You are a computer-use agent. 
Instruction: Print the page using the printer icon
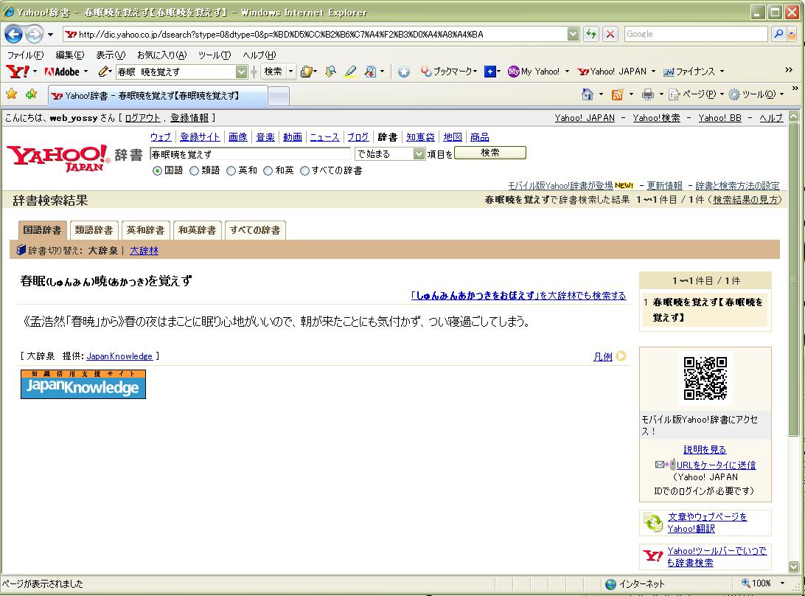647,94
